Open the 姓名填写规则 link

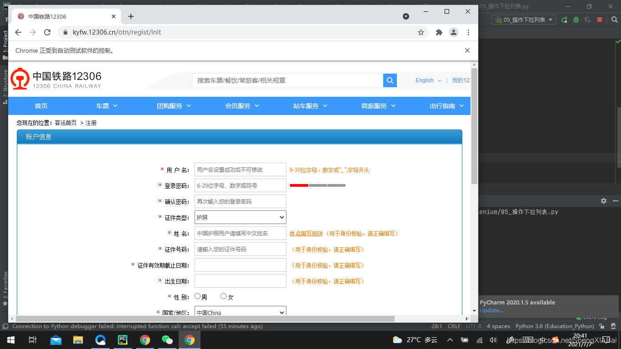(306, 233)
